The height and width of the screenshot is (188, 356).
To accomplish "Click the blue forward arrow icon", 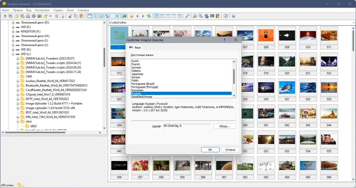I will (x=143, y=16).
